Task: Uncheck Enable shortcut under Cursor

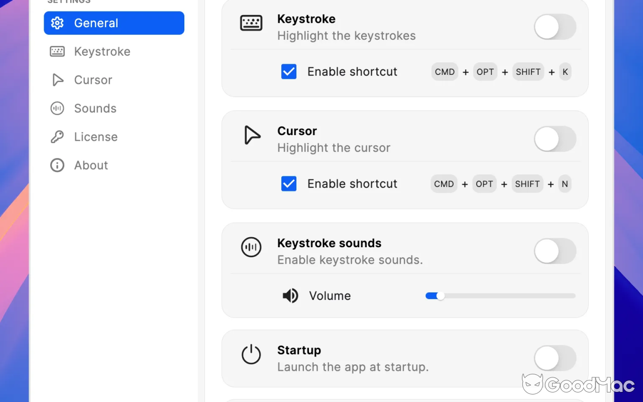Action: pos(288,183)
